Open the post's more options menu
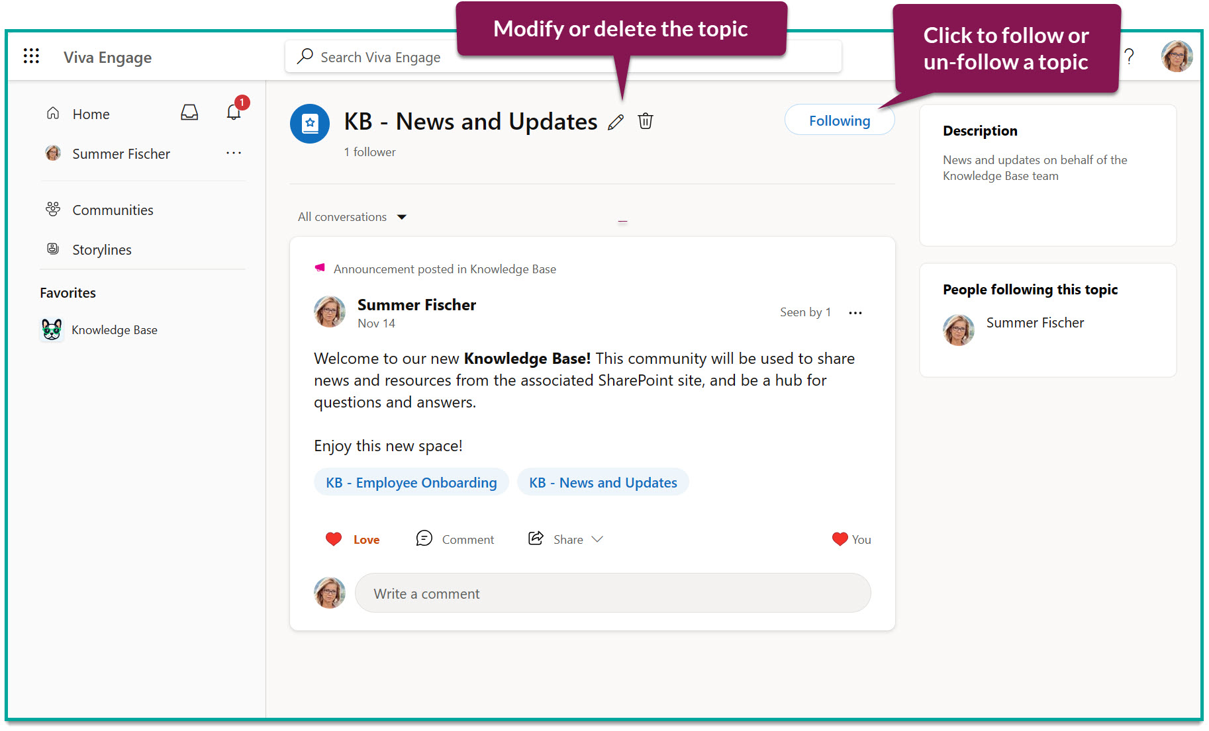Viewport: 1209px width, 731px height. (x=855, y=312)
